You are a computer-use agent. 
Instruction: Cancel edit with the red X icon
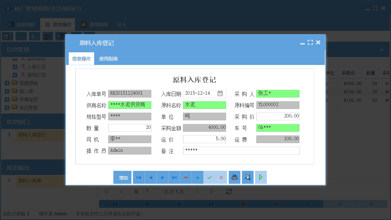pos(221,177)
